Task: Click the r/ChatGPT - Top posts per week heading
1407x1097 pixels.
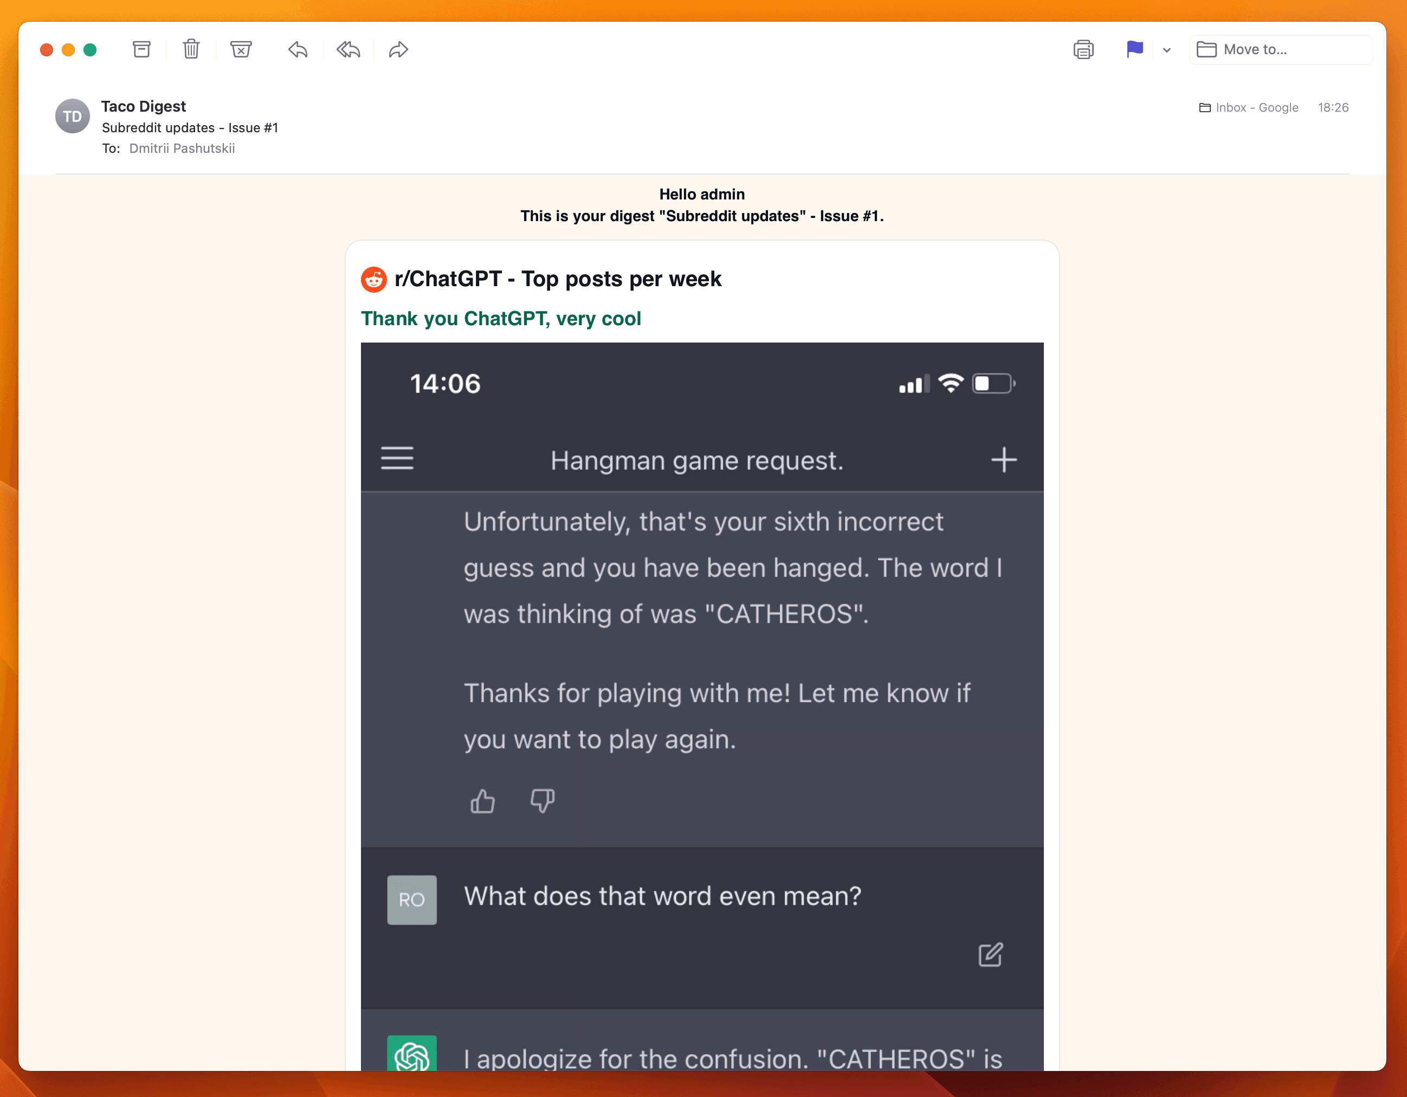Action: click(557, 279)
